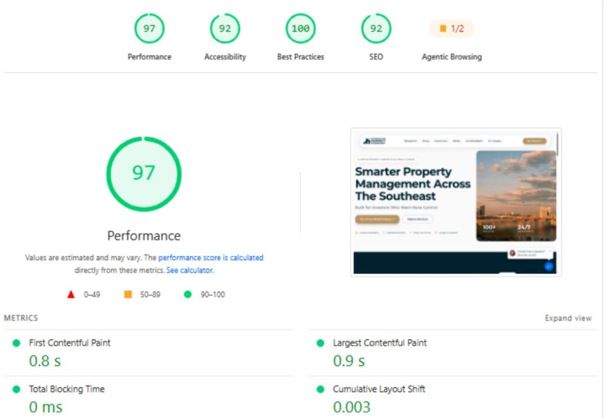Click the Cumulative Layout Shift metric label
The image size is (604, 418).
tap(379, 389)
